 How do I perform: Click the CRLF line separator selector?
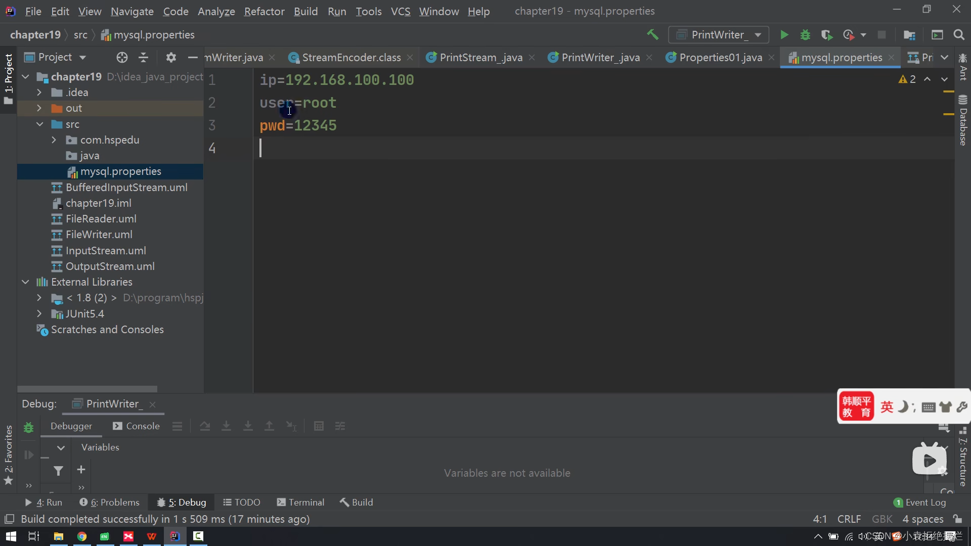tap(849, 519)
